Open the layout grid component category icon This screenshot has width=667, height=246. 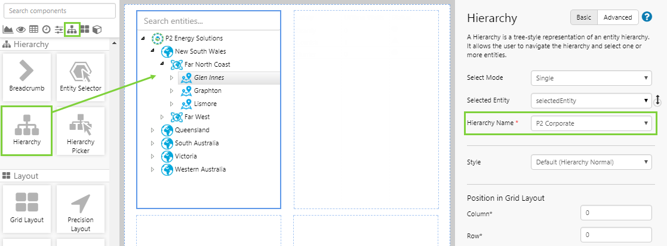click(85, 29)
